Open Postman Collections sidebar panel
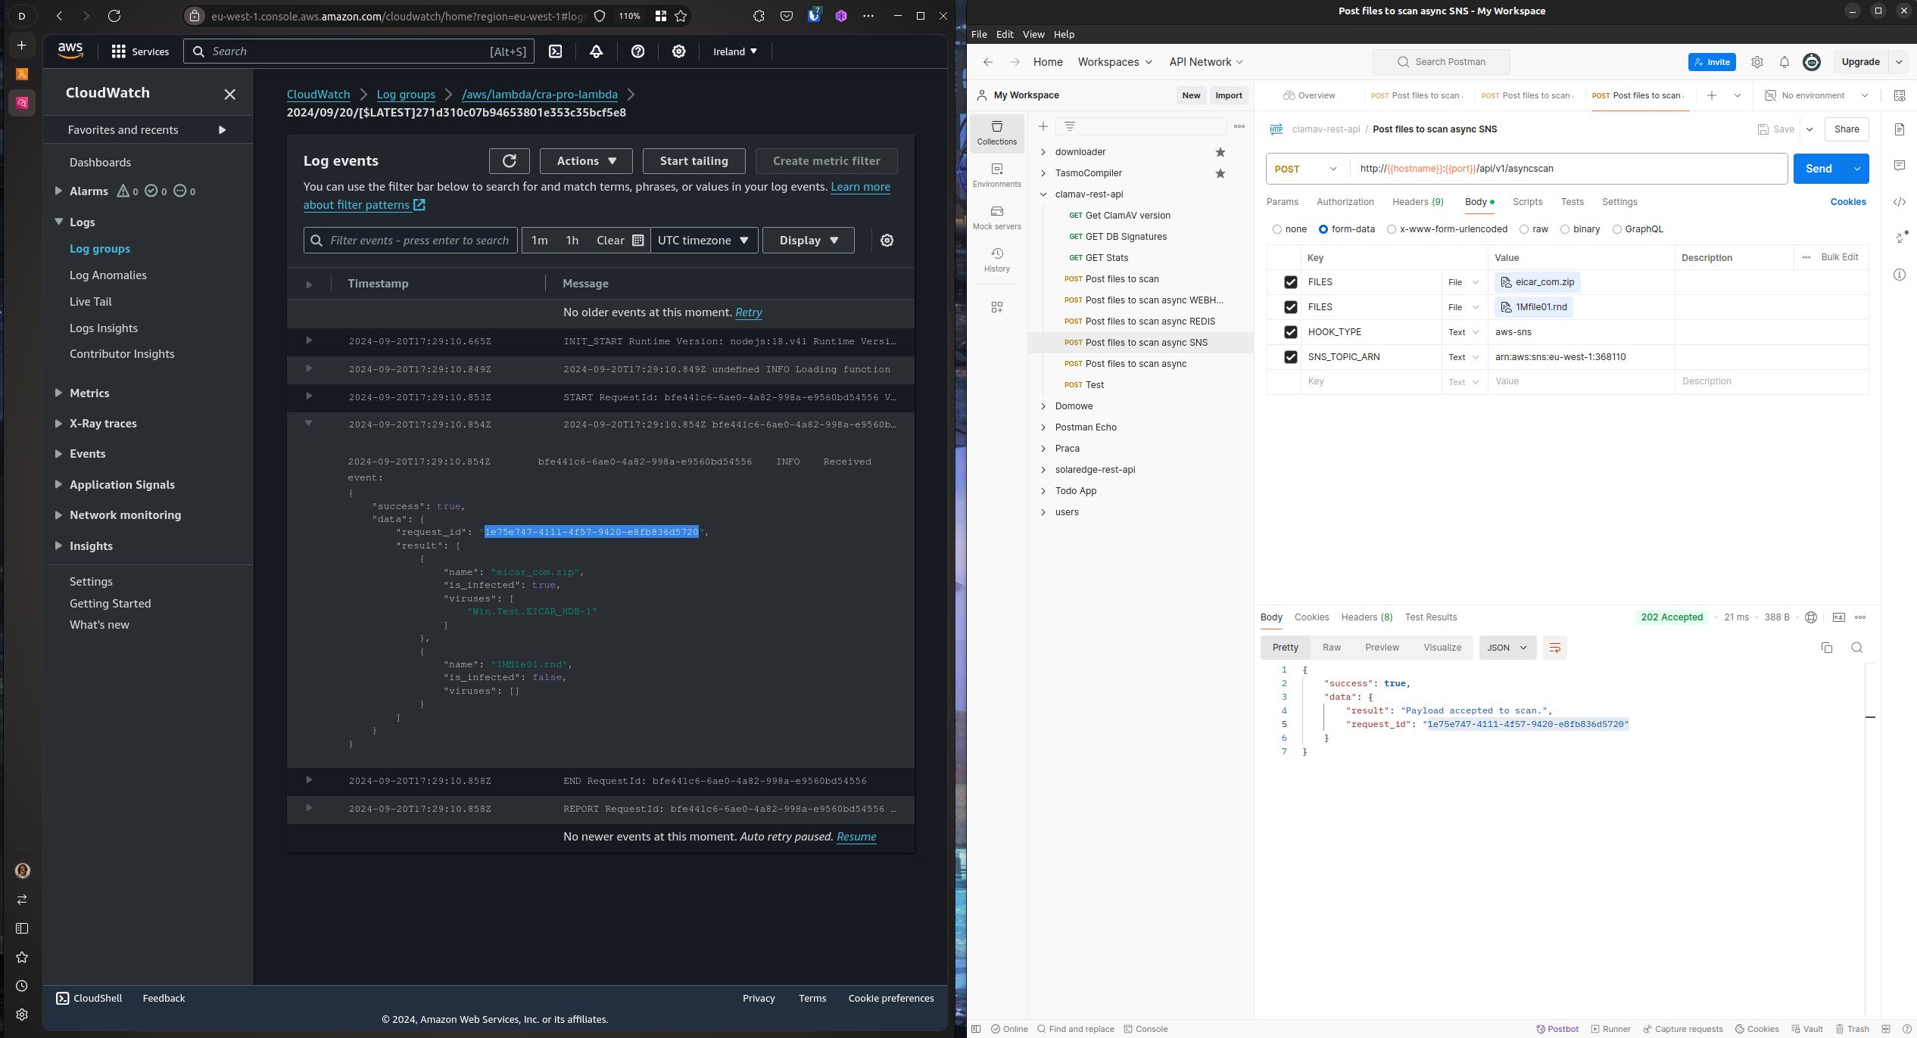The image size is (1917, 1038). coord(996,133)
